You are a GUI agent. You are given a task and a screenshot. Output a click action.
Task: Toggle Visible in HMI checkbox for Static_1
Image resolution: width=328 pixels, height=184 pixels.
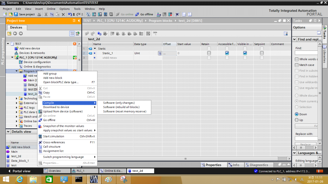pos(245,53)
